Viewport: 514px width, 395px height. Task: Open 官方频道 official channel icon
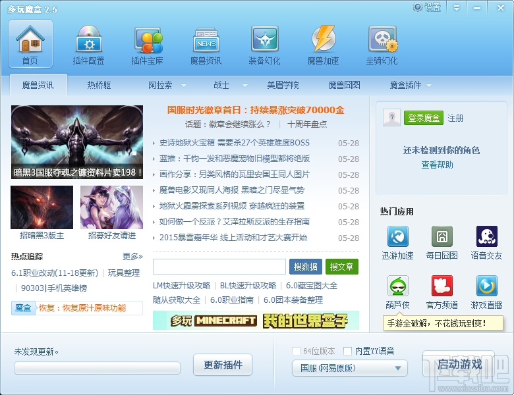tap(442, 286)
